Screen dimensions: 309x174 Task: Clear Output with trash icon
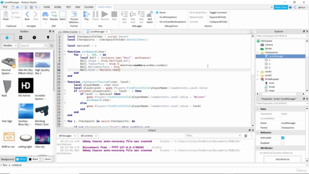(x=246, y=136)
